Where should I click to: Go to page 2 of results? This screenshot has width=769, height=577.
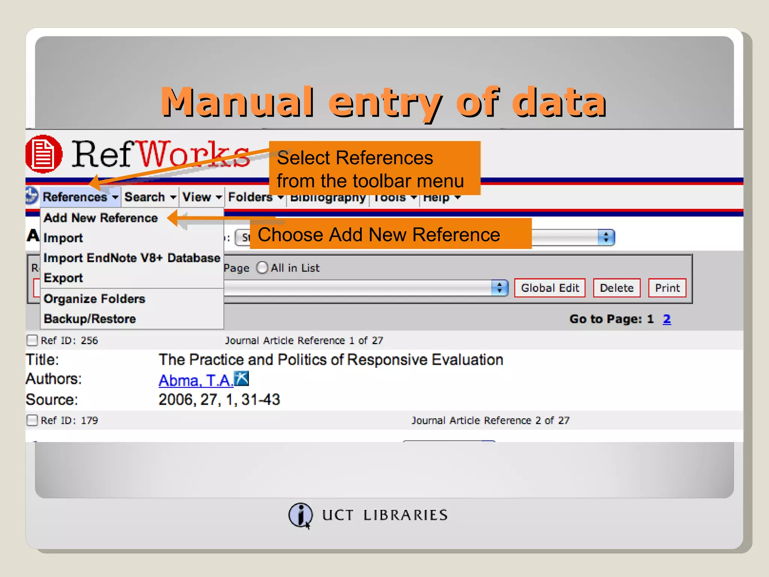tap(666, 319)
